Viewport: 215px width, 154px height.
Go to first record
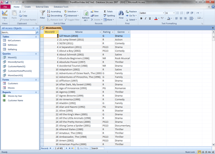coord(50,148)
